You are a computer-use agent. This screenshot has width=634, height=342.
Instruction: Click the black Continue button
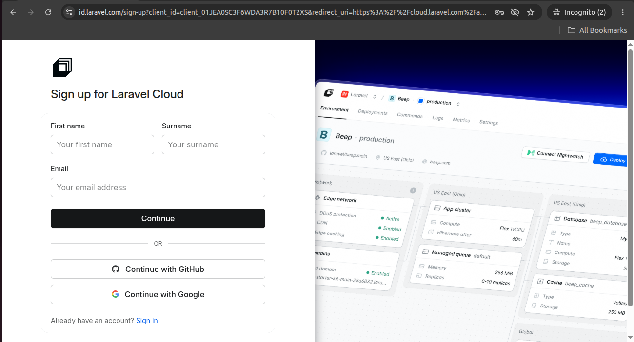pyautogui.click(x=158, y=218)
